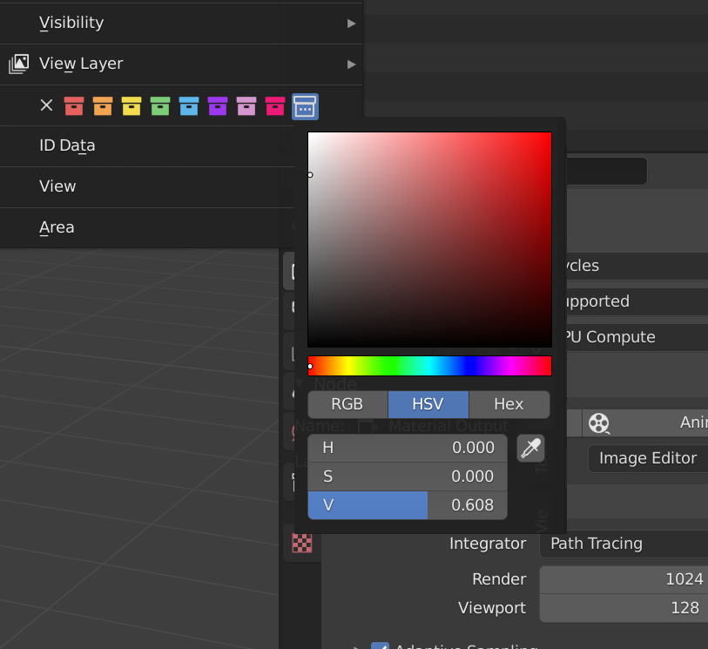The width and height of the screenshot is (708, 649).
Task: Open the View Layer submenu
Action: pos(181,64)
